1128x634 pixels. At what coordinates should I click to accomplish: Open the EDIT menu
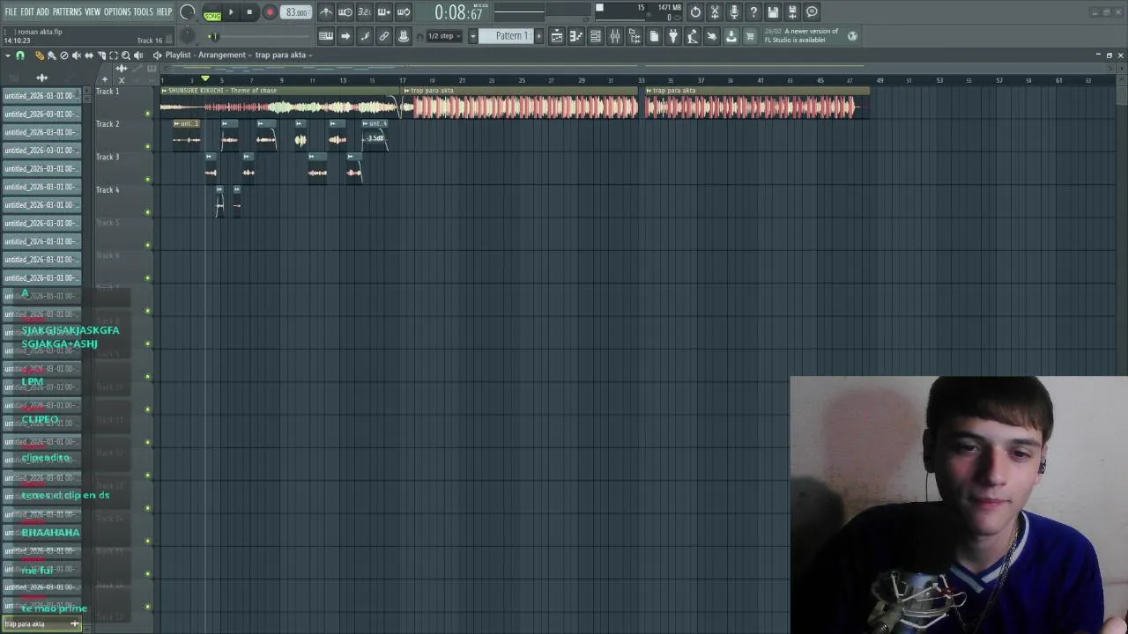point(27,11)
